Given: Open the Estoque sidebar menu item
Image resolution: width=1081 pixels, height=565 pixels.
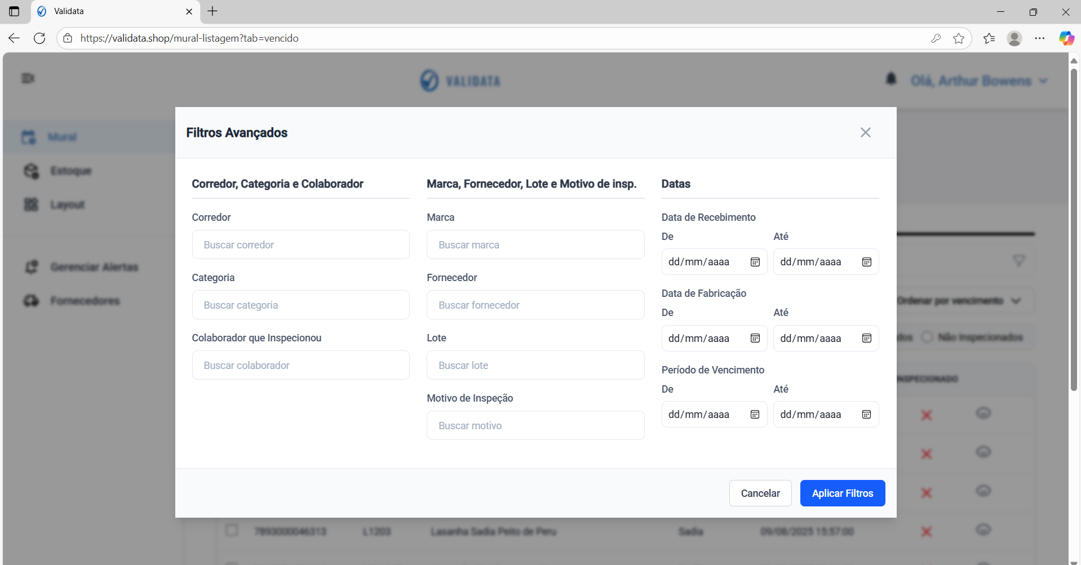Looking at the screenshot, I should tap(70, 171).
